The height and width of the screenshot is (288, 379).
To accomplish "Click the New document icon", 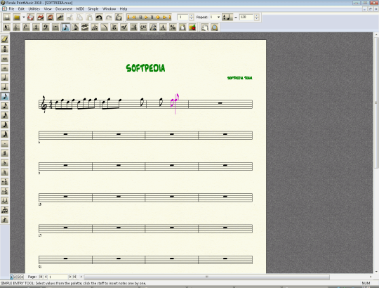I will click(x=7, y=17).
